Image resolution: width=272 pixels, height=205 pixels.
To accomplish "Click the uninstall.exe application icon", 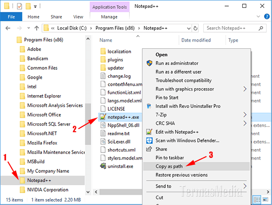I will pos(103,166).
